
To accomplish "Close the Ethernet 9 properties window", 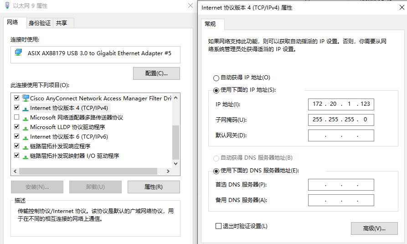I will pos(191,5).
